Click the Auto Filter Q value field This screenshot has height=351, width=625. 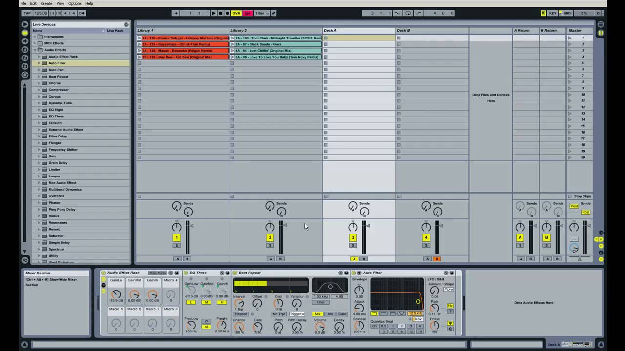point(418,319)
